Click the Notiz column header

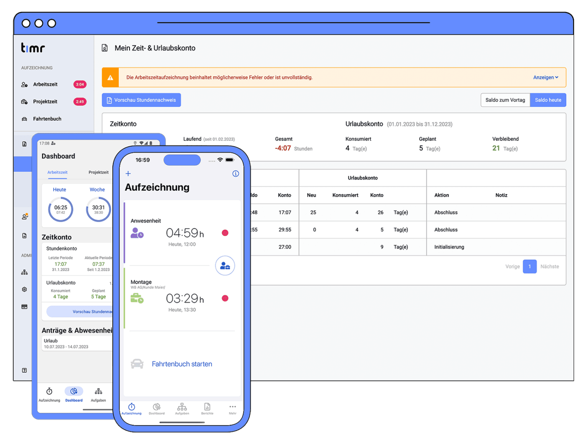pyautogui.click(x=501, y=195)
